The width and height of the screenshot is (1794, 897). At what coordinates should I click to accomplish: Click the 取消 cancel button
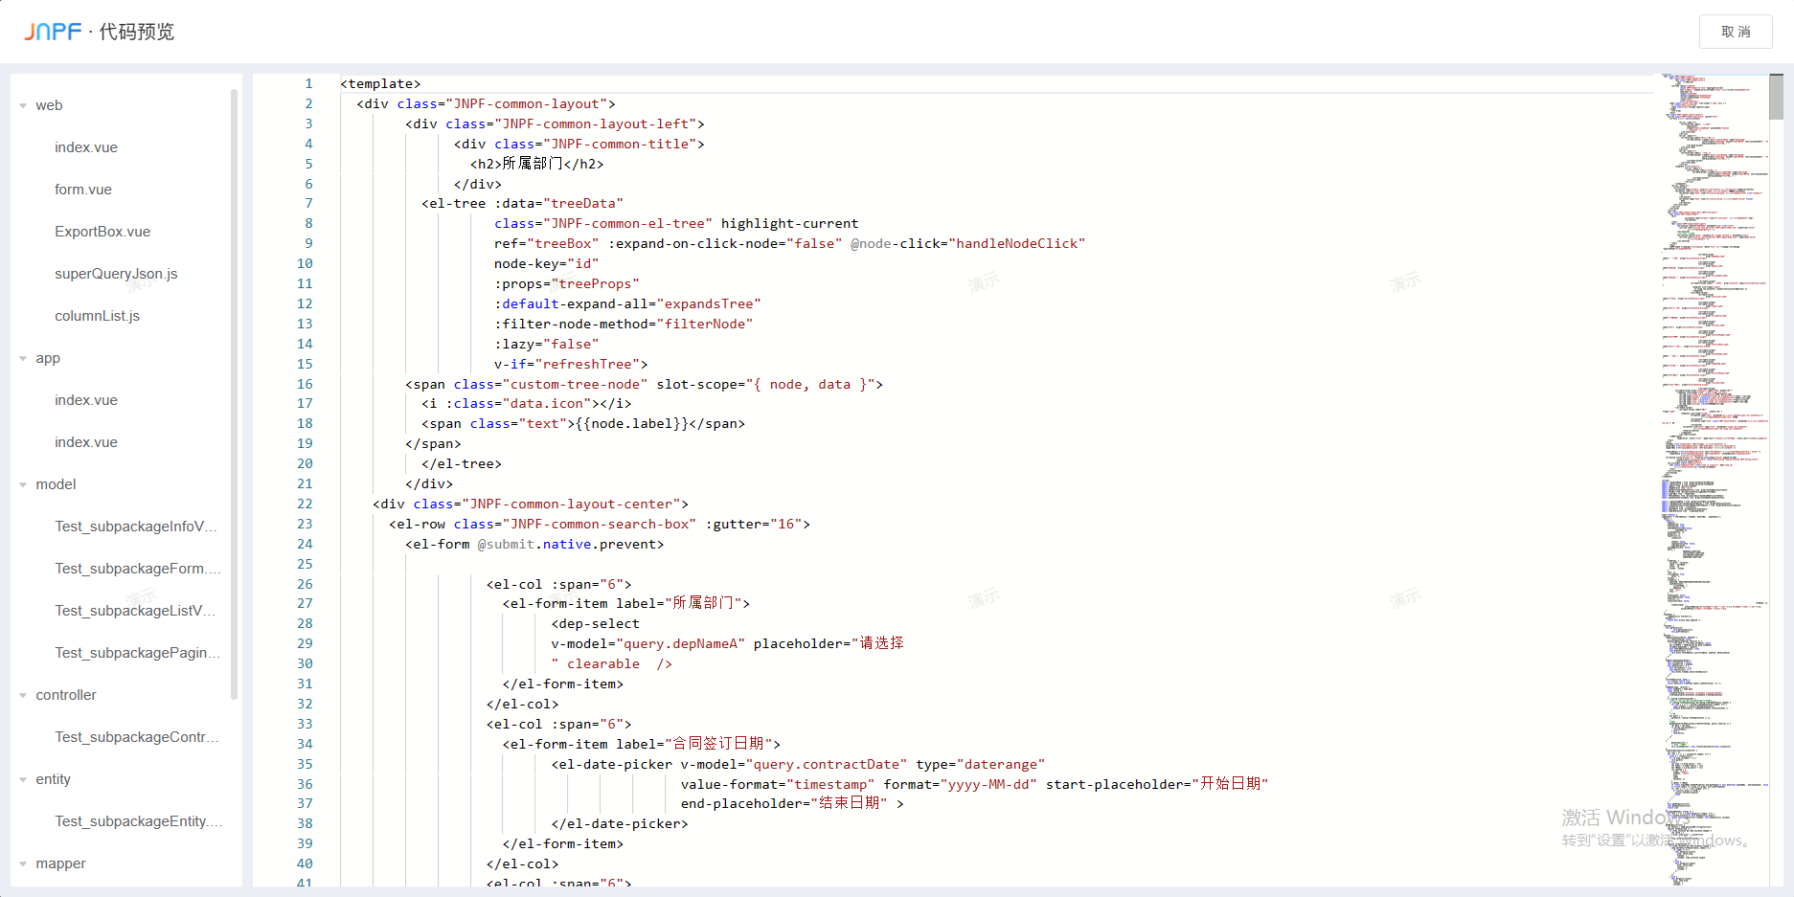pos(1735,32)
